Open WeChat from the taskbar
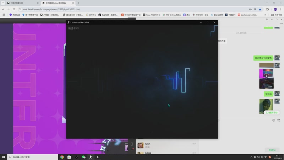 click(84, 157)
